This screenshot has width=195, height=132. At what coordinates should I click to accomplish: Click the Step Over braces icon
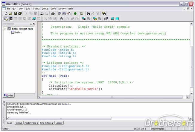pyautogui.click(x=72, y=19)
